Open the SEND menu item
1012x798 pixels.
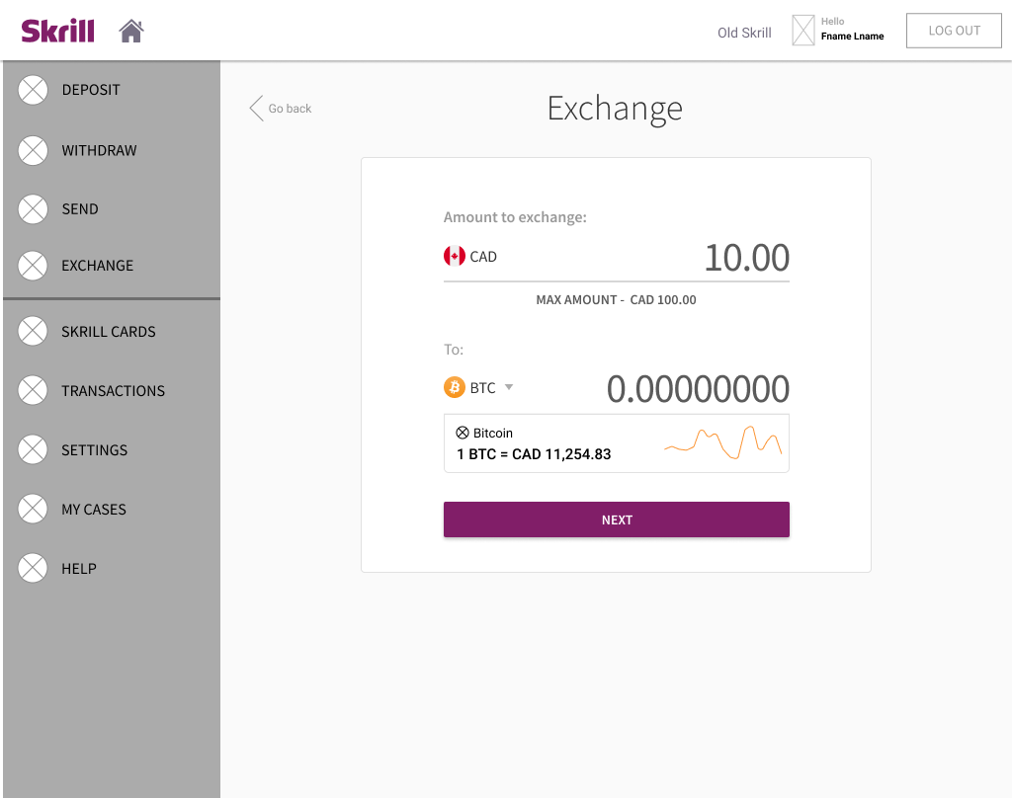pyautogui.click(x=80, y=209)
